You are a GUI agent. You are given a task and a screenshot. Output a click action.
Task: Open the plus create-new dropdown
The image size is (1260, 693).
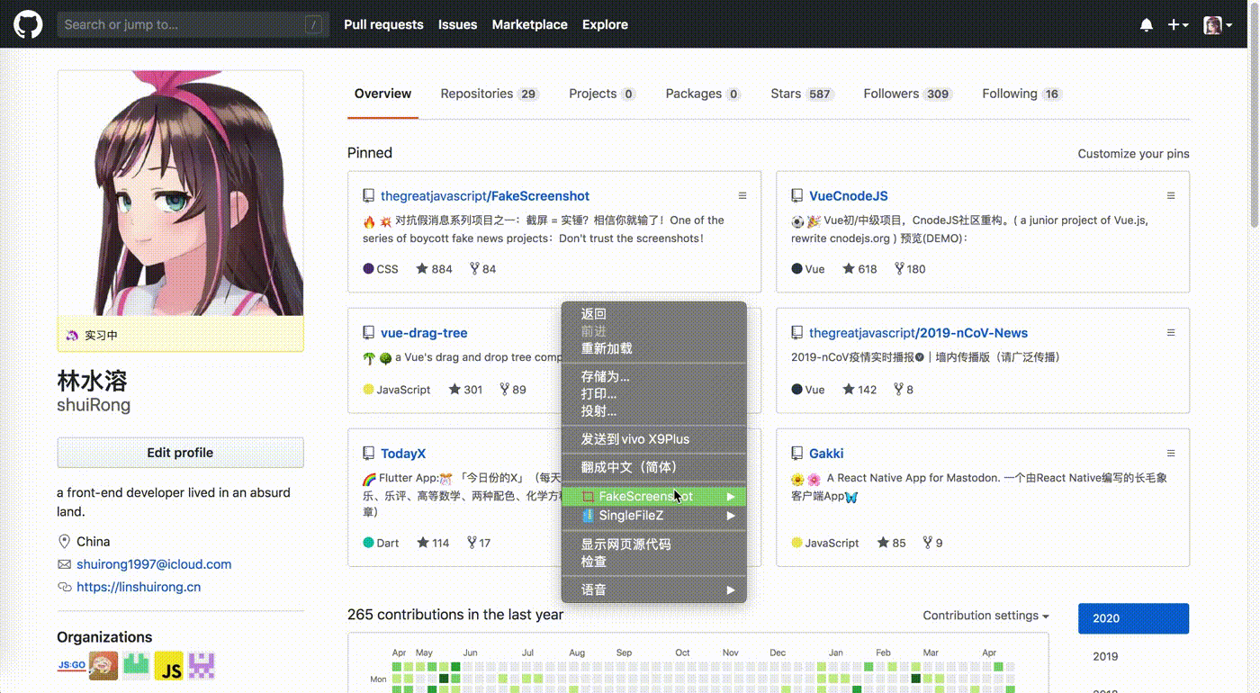tap(1177, 25)
